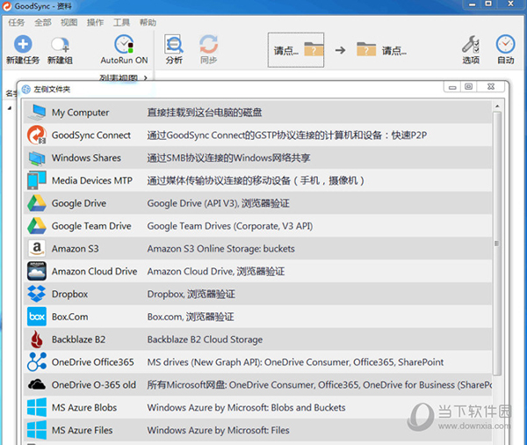Screen dimensions: 527x445
Task: Click 'MS Azure Files' name label
Action: [82, 430]
